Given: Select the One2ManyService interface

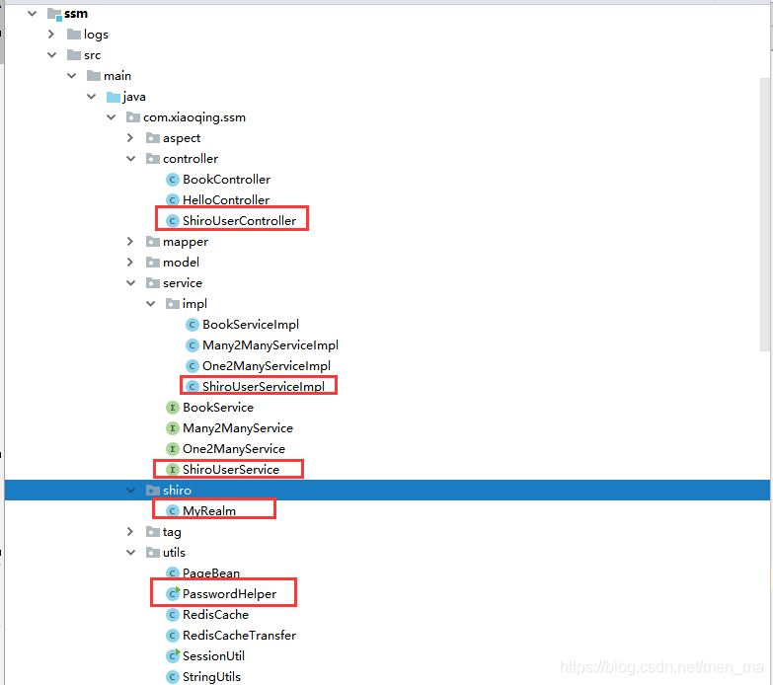Looking at the screenshot, I should click(x=234, y=448).
